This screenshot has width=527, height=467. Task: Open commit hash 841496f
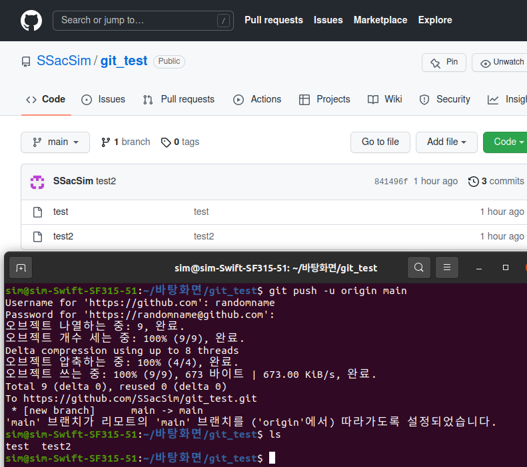pyautogui.click(x=391, y=182)
